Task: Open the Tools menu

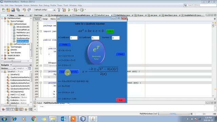Action: 66,5
